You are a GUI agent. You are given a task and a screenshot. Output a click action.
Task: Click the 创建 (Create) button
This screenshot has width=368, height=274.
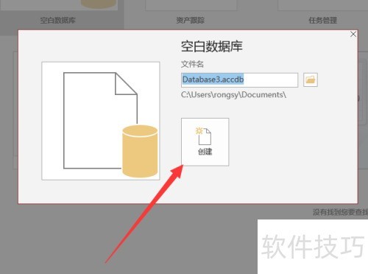click(205, 142)
